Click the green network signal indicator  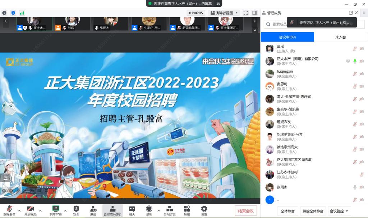(22, 13)
